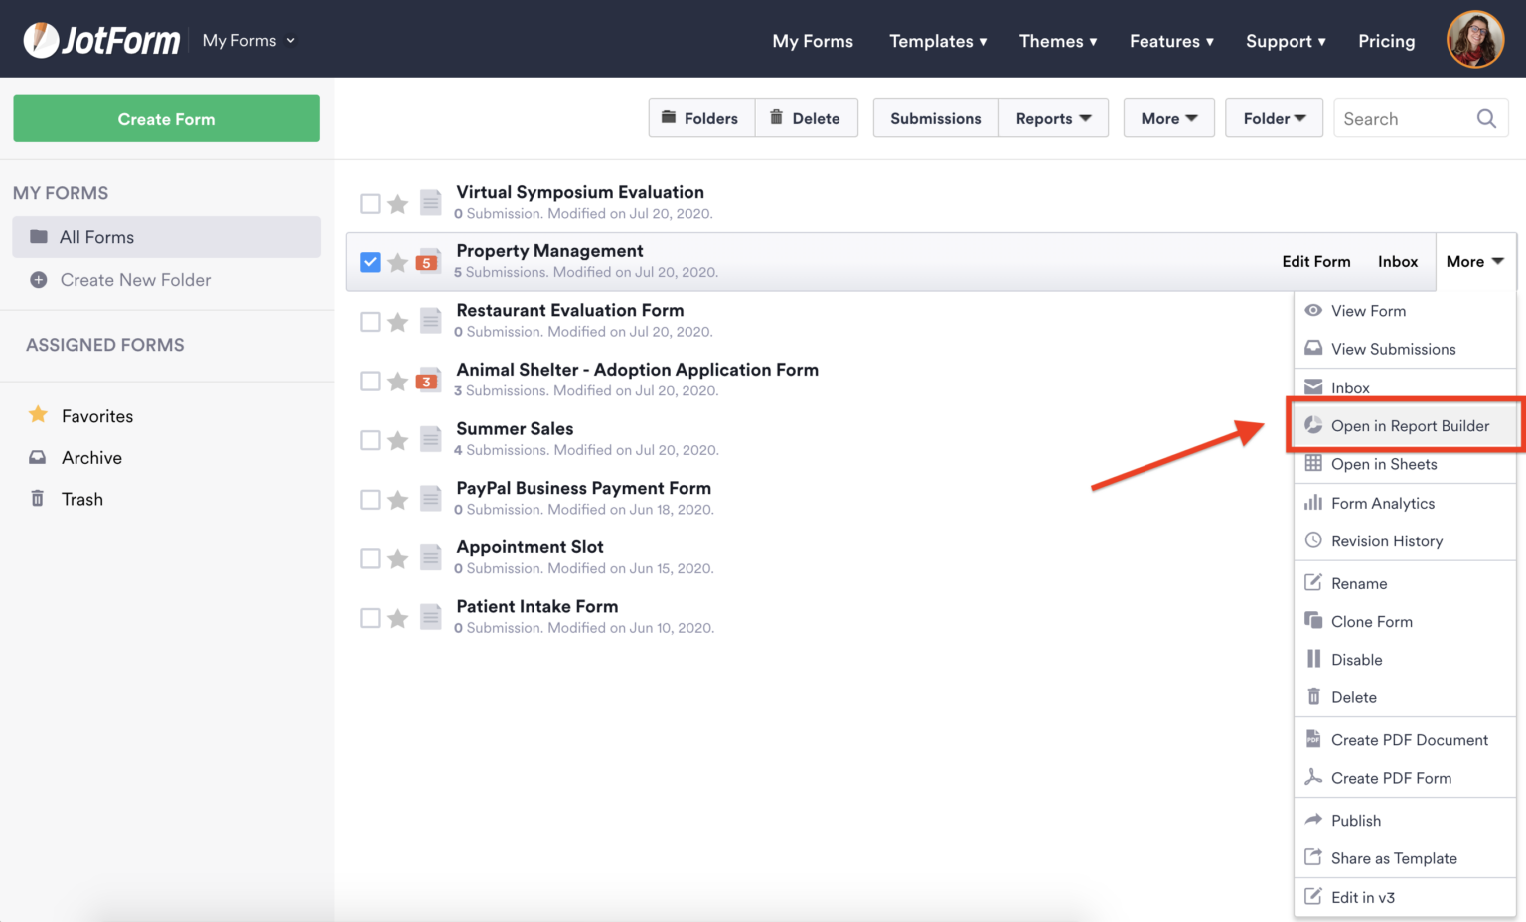The height and width of the screenshot is (922, 1526).
Task: Select the Form Analytics menu icon
Action: coord(1313,503)
